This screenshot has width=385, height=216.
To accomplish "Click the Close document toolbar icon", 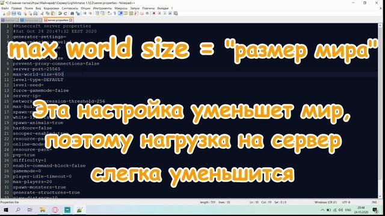I will coord(25,13).
